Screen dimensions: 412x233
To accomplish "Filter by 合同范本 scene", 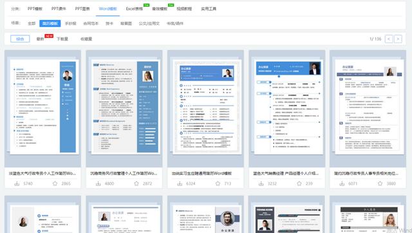I will (91, 23).
